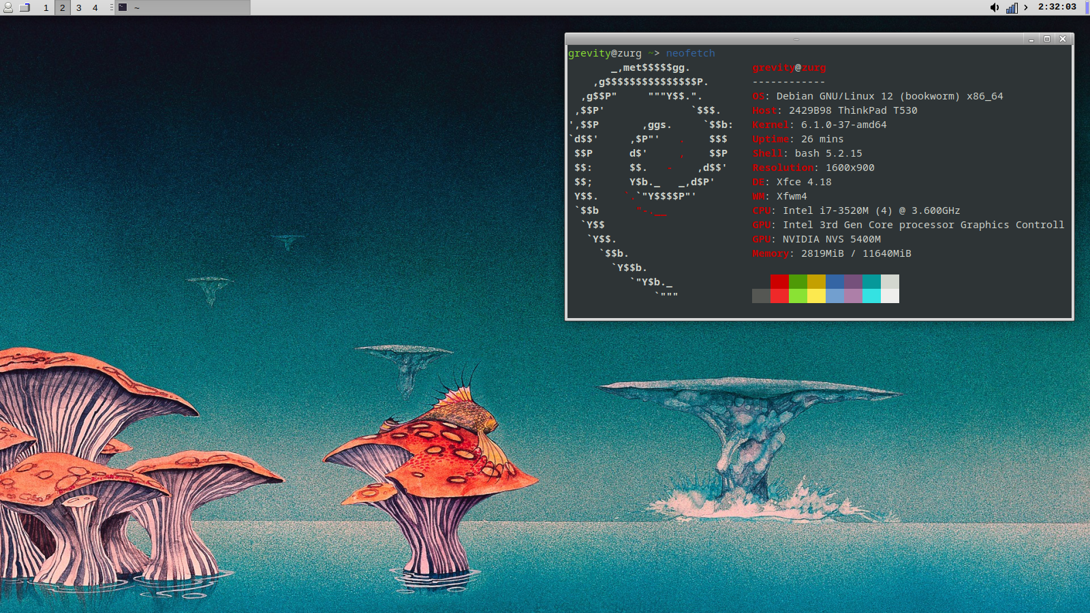This screenshot has width=1090, height=613.
Task: Click the dark purple swatch in top row
Action: pyautogui.click(x=853, y=282)
